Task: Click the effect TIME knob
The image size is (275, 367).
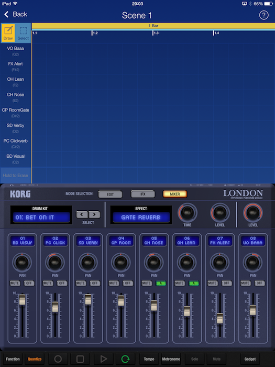Action: coord(187,212)
